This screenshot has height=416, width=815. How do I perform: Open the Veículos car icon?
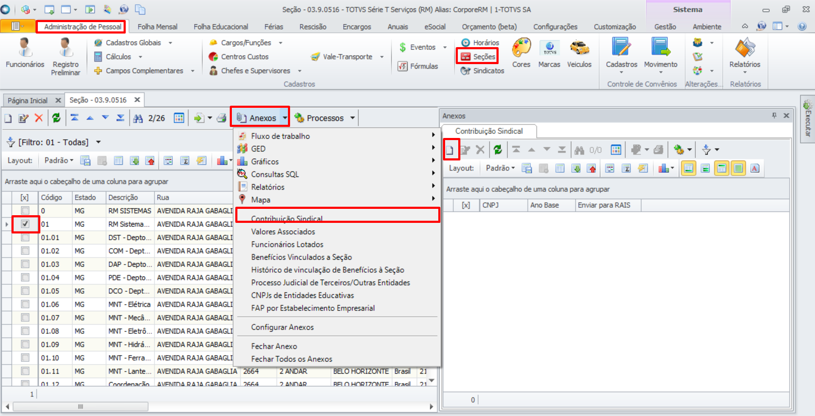pos(579,53)
